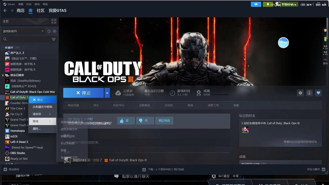329x185 pixels.
Task: Open the 我爱GTA5 profile tab
Action: [x=57, y=10]
